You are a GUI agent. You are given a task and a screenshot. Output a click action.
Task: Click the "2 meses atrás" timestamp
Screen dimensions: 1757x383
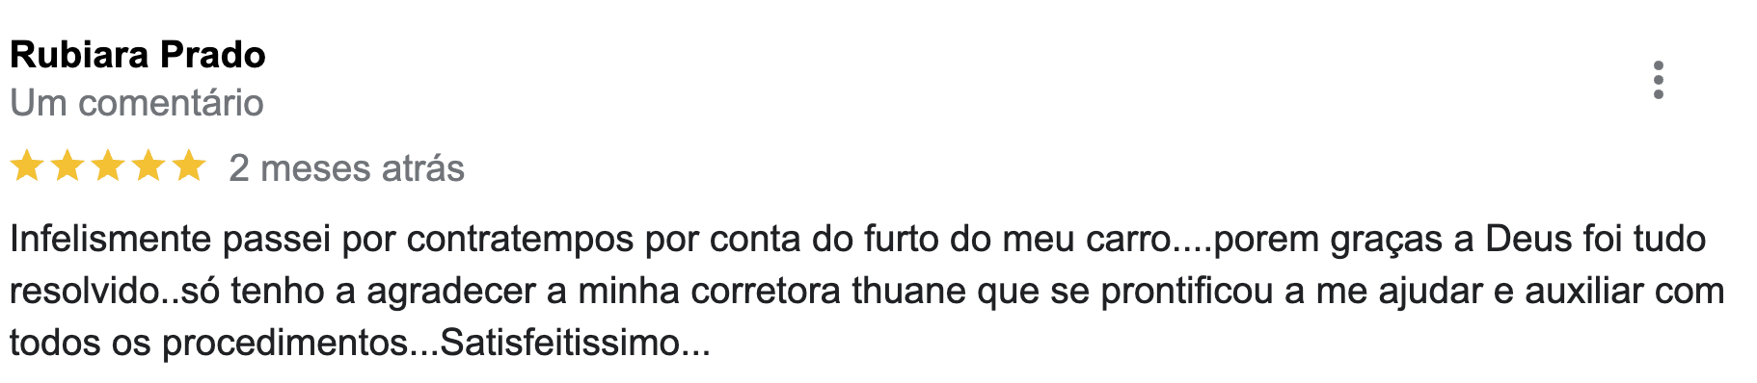pos(346,168)
